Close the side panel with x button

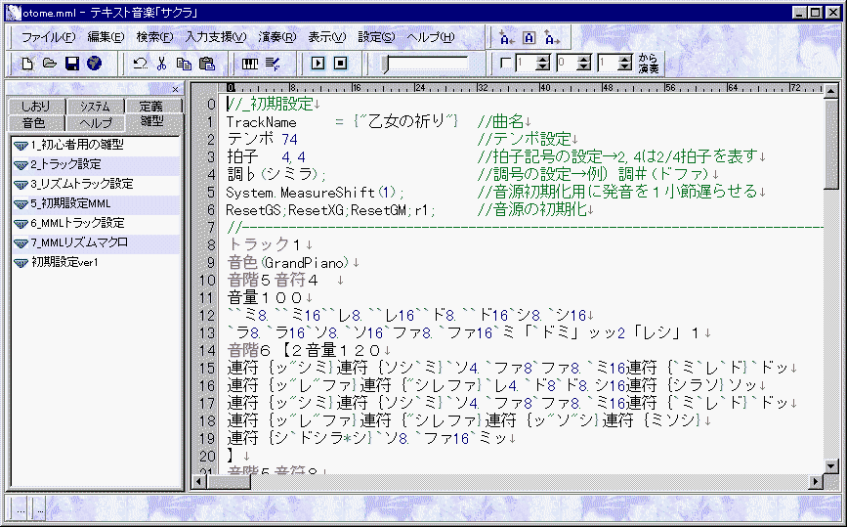(175, 90)
